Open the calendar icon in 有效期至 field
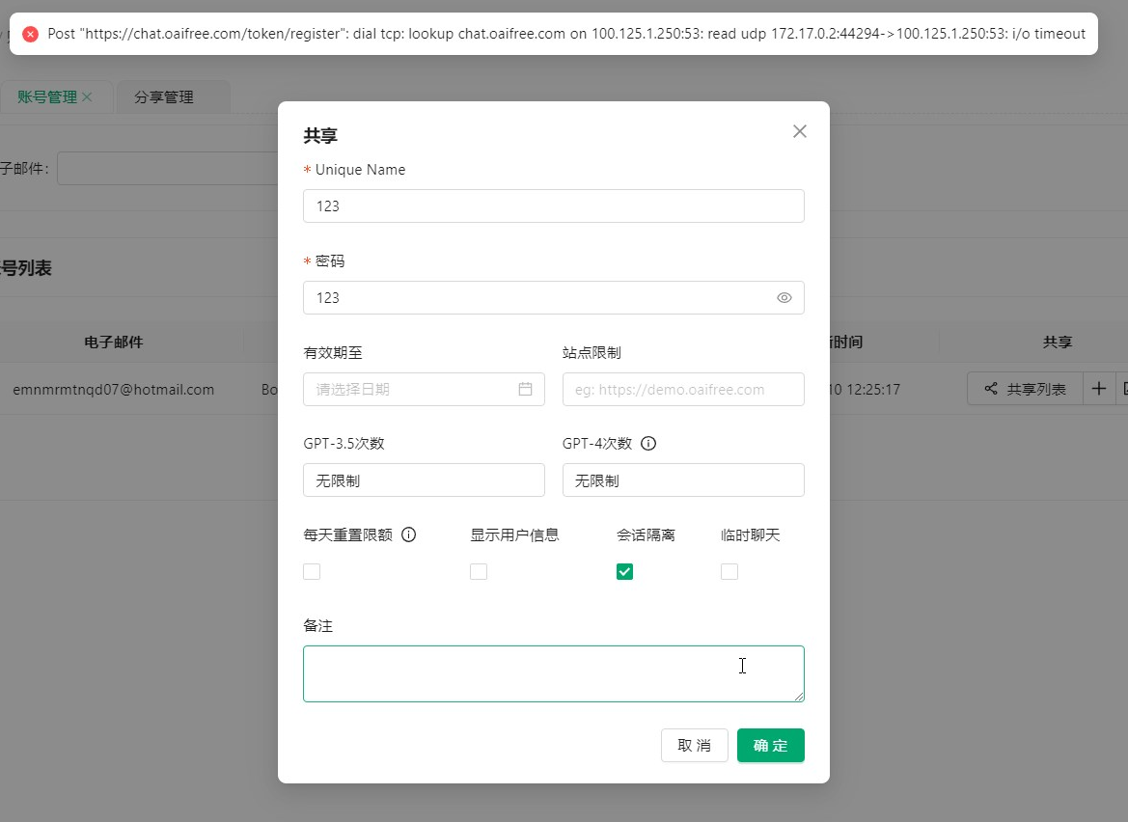The height and width of the screenshot is (822, 1128). point(525,389)
